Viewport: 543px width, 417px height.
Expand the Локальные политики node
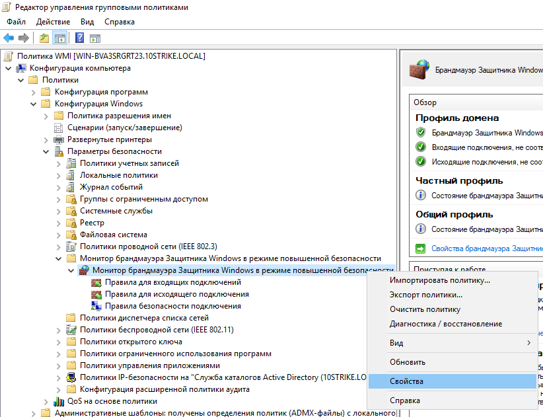click(59, 176)
